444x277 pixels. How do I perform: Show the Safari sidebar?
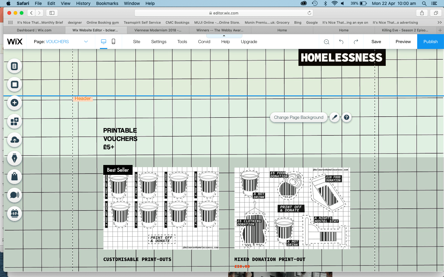pyautogui.click(x=52, y=13)
